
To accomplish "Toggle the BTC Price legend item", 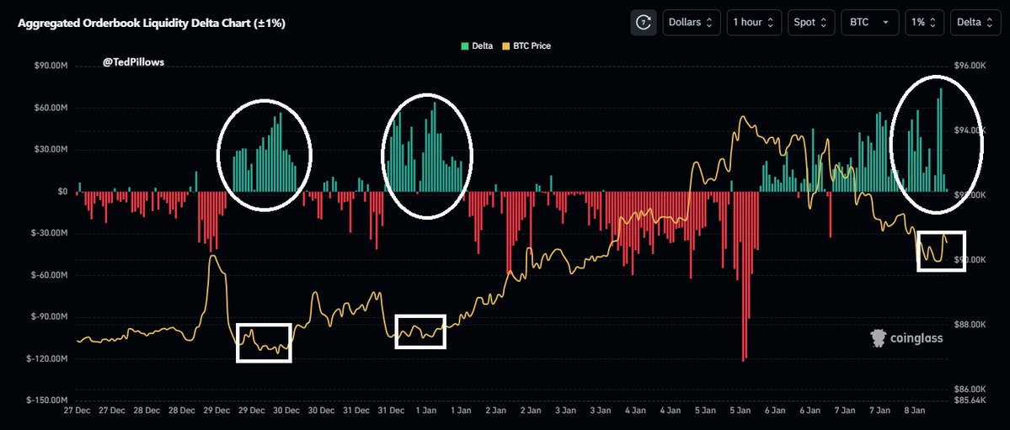I will click(526, 45).
